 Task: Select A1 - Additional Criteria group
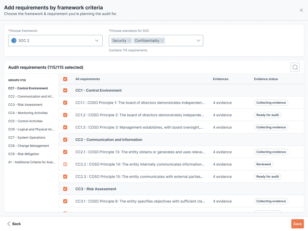tap(32, 162)
